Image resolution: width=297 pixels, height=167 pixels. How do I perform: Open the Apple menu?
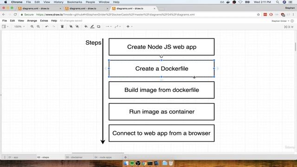pos(6,2)
